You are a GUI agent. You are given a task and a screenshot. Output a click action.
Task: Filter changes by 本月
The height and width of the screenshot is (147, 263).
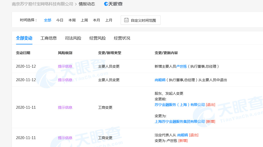[96, 20]
